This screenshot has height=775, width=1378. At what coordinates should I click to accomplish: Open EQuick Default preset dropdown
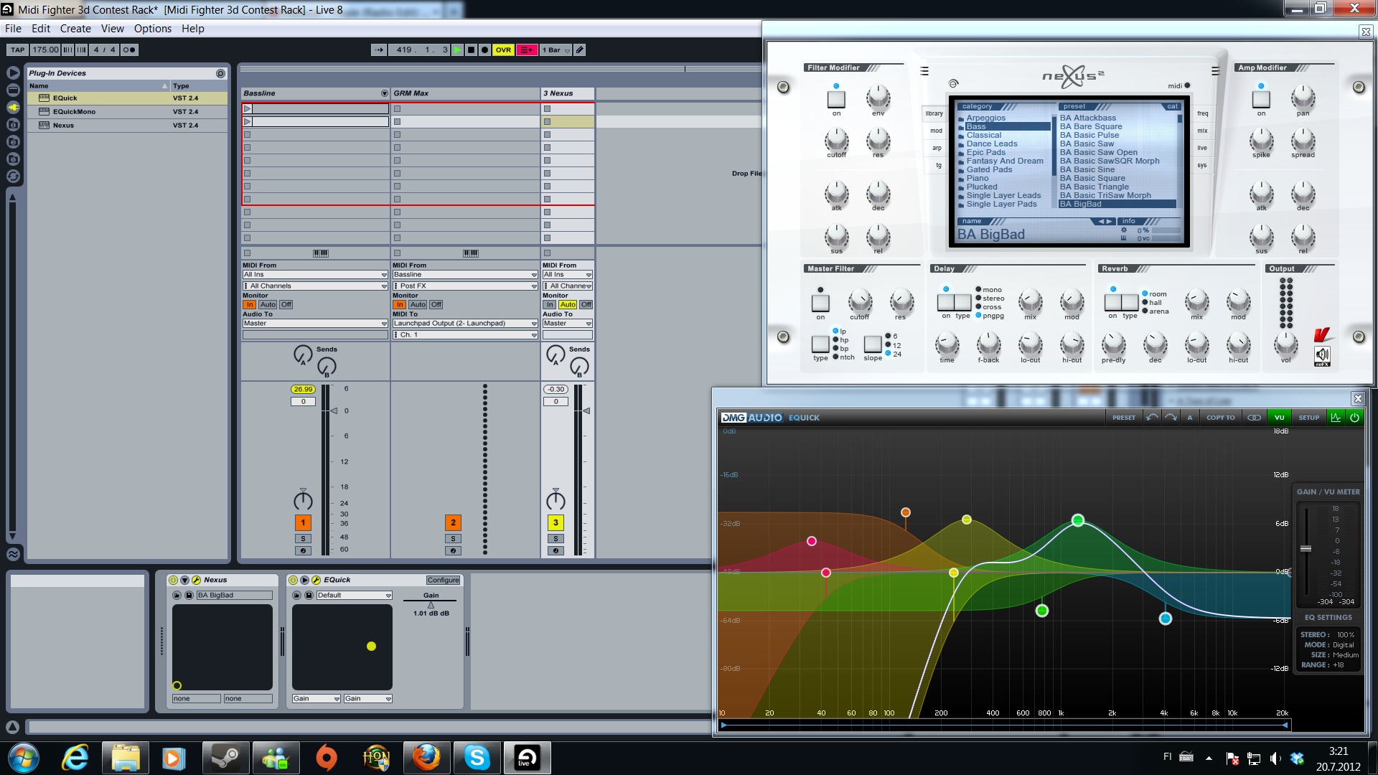pyautogui.click(x=355, y=596)
